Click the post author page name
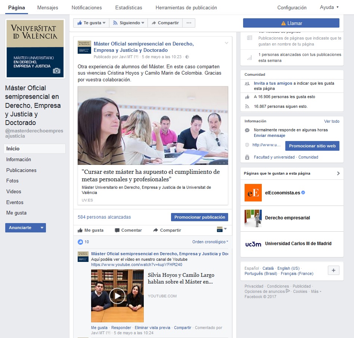Screen dimensions: 354x338 (144, 47)
